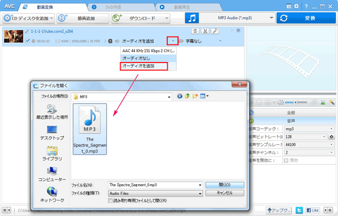Check 読み取り専用ファイルとして開く checkbox
This screenshot has width=338, height=216.
(110, 201)
